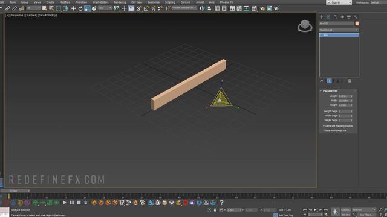The width and height of the screenshot is (387, 217).
Task: Open the Graph Editors menu
Action: pyautogui.click(x=100, y=2)
